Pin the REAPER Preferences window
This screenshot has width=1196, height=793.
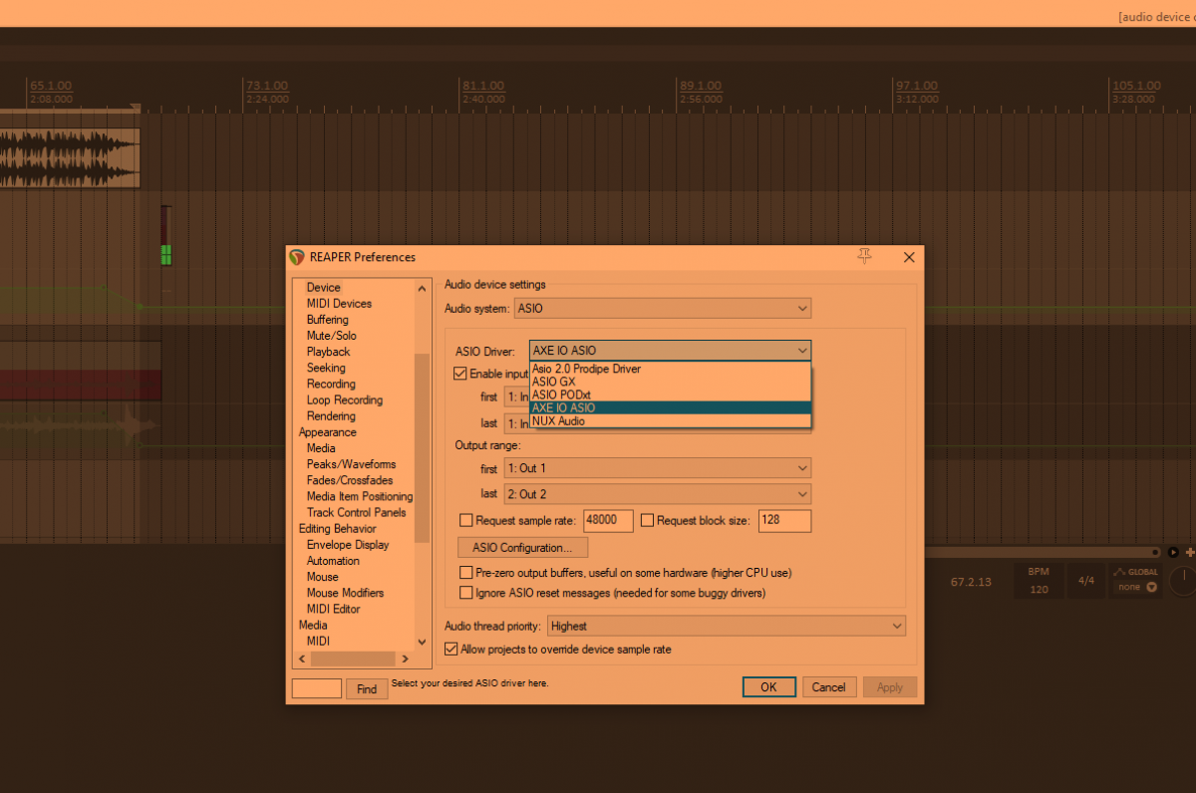pyautogui.click(x=864, y=257)
